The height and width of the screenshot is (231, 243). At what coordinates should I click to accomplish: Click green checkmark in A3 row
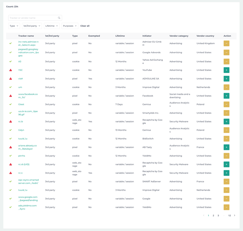(x=10, y=61)
